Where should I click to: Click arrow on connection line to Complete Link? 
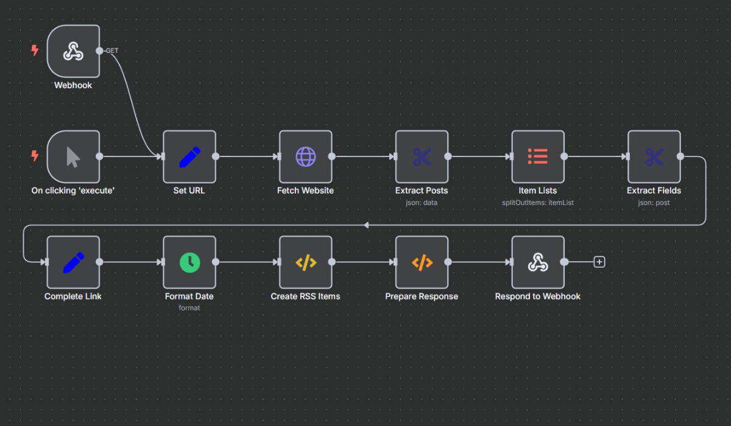(x=366, y=225)
